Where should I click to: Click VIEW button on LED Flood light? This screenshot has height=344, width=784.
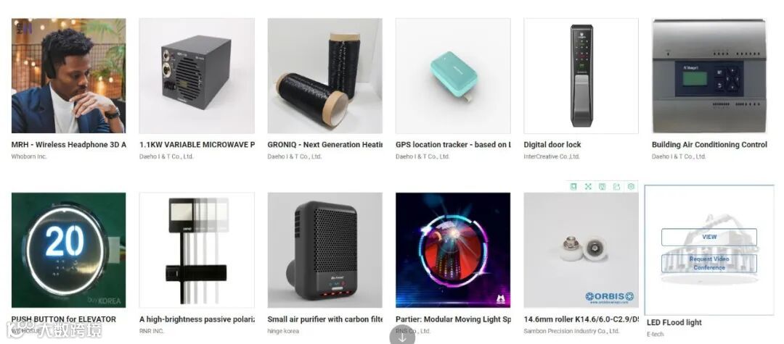point(709,238)
